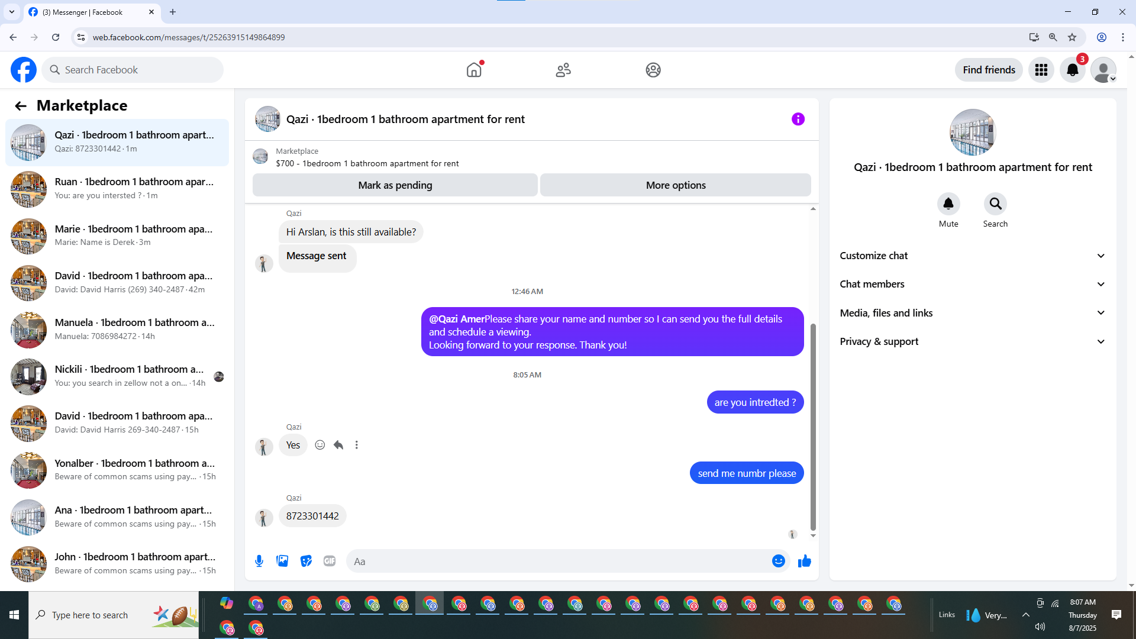Expand Customize chat section
The image size is (1136, 639).
973,256
